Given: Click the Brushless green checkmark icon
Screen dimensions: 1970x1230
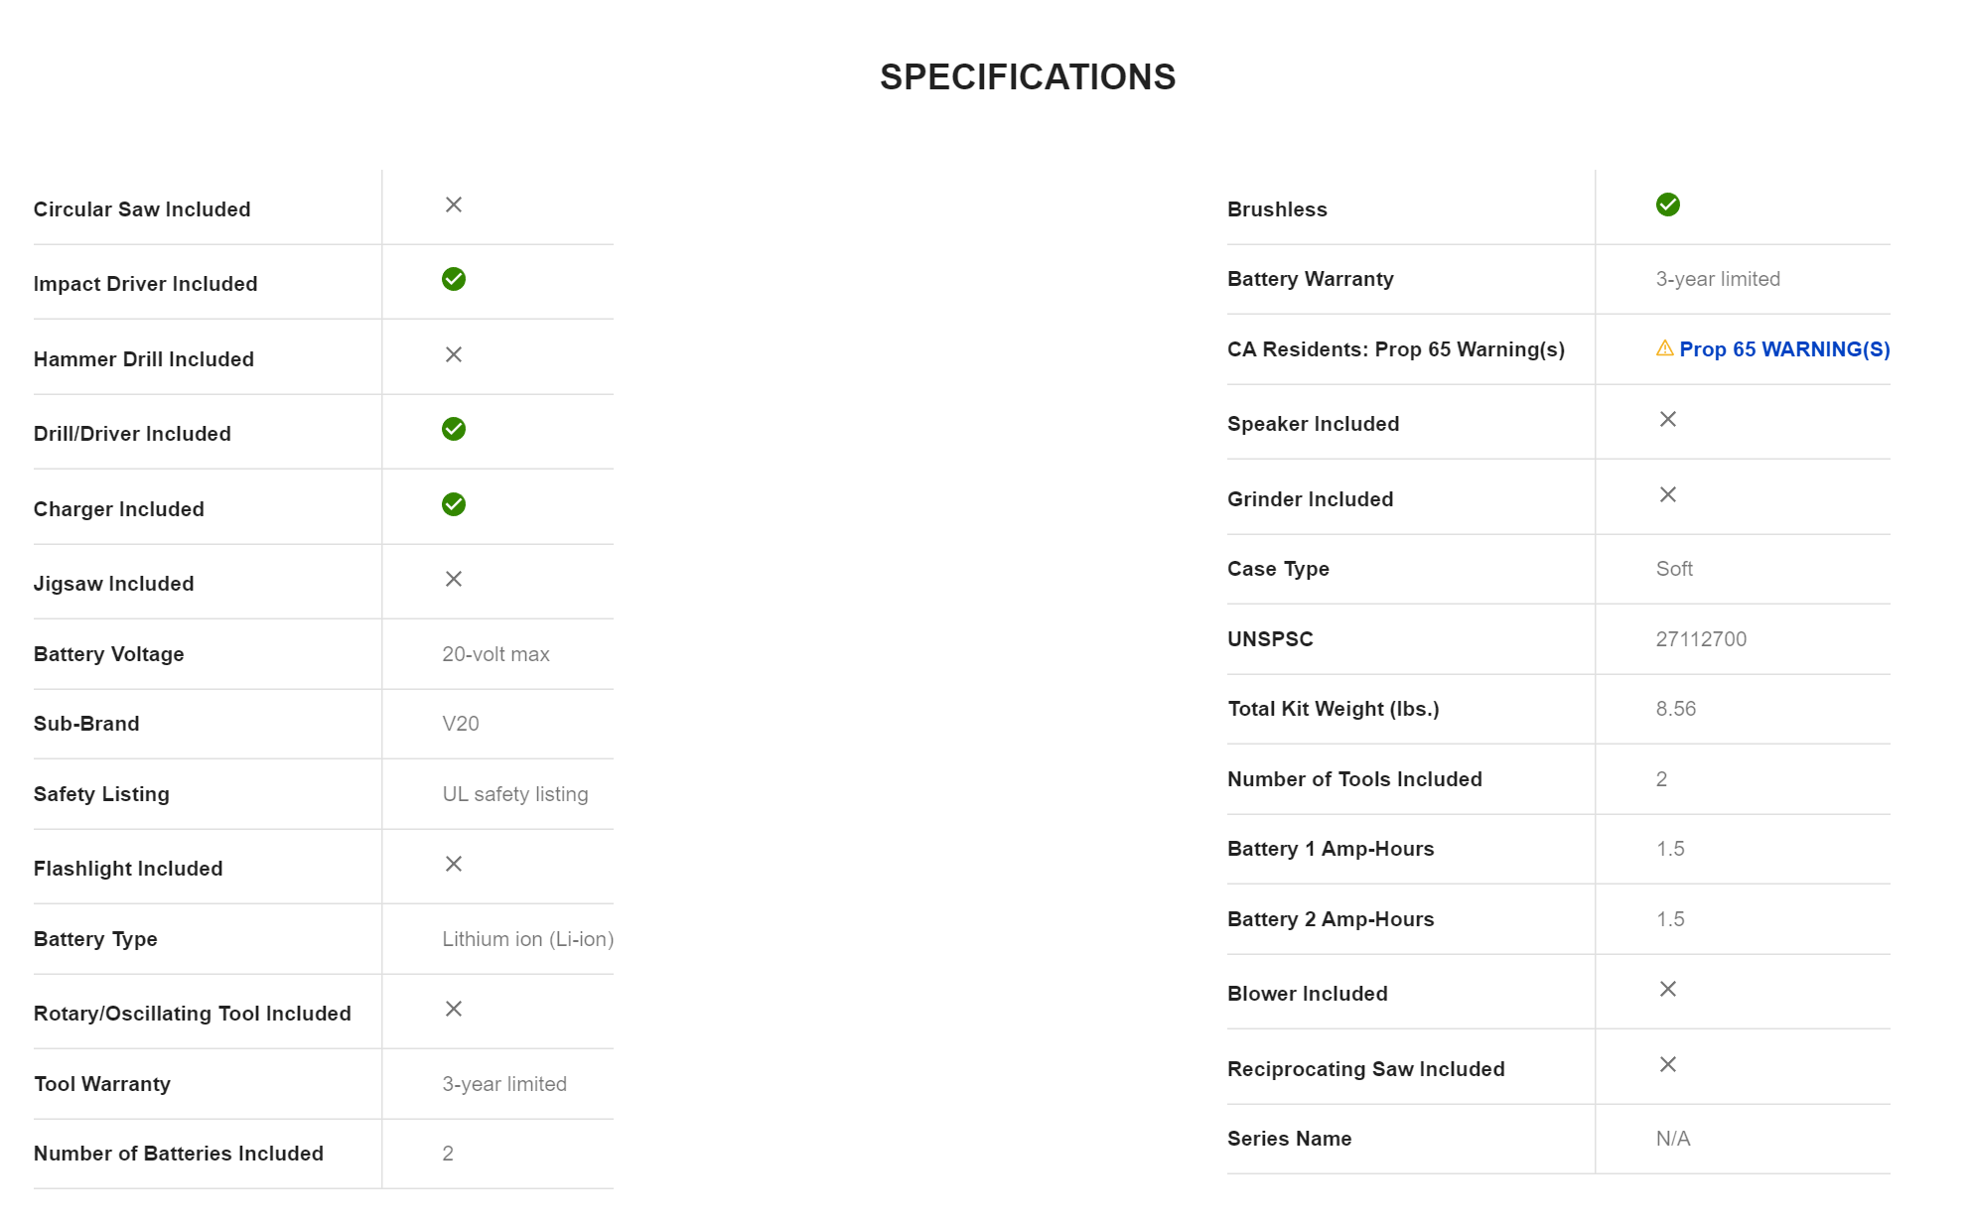Looking at the screenshot, I should [x=1667, y=205].
